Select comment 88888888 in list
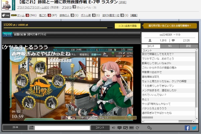 169,118
